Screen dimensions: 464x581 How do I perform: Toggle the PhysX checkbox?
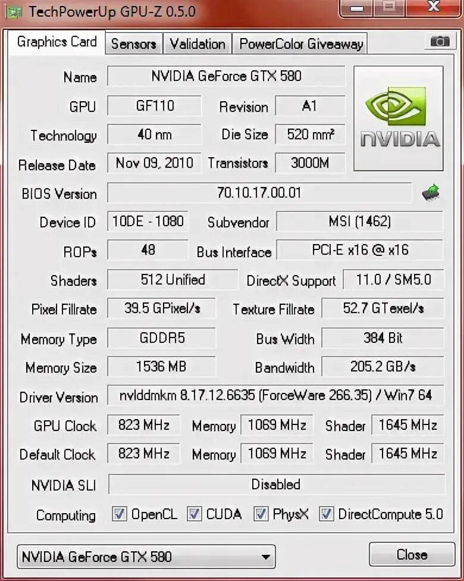click(261, 514)
